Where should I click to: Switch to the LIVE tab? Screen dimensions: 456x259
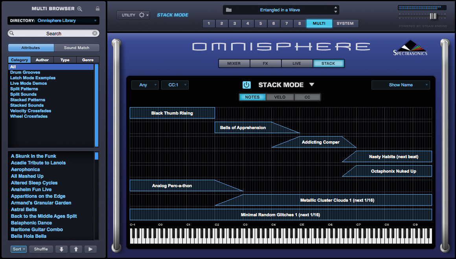coord(297,63)
